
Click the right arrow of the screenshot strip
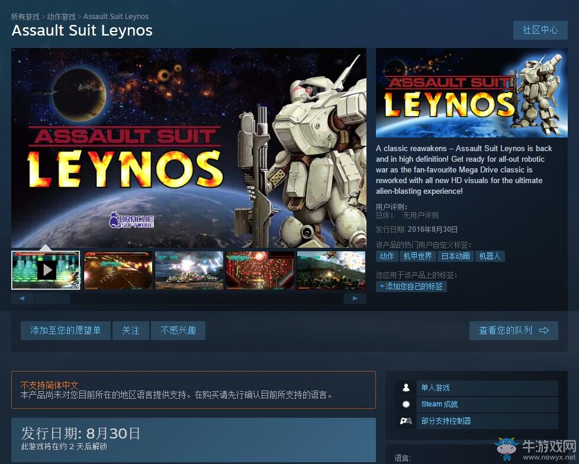point(355,298)
